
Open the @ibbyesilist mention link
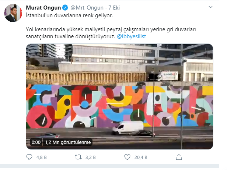(x=131, y=36)
